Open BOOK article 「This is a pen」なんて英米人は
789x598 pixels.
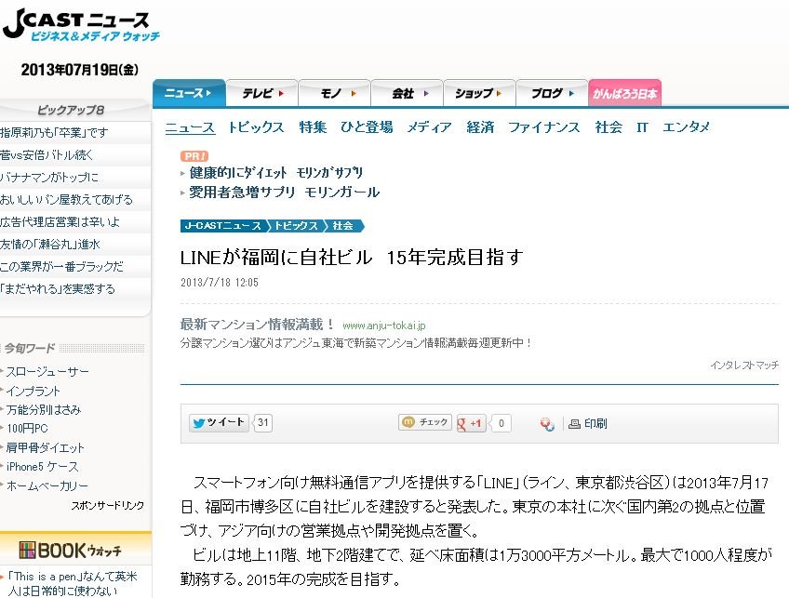tap(72, 583)
